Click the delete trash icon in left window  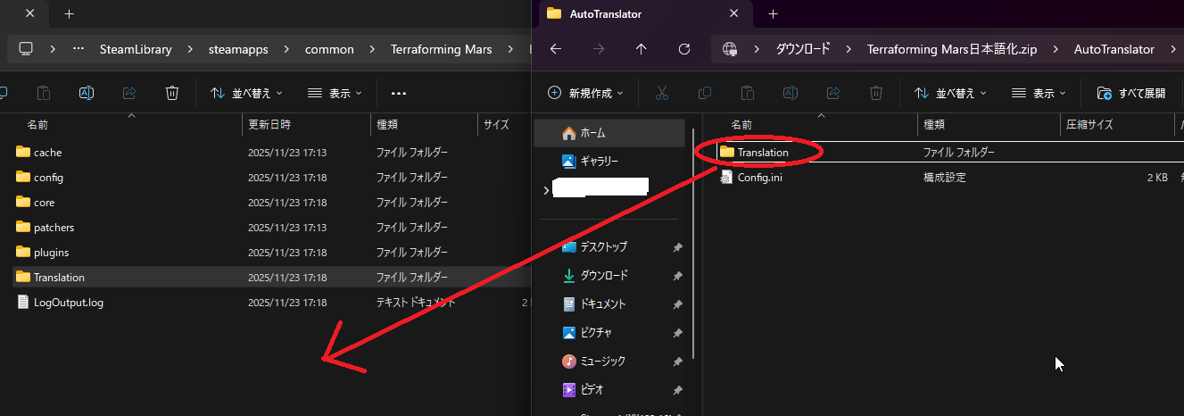click(x=172, y=93)
